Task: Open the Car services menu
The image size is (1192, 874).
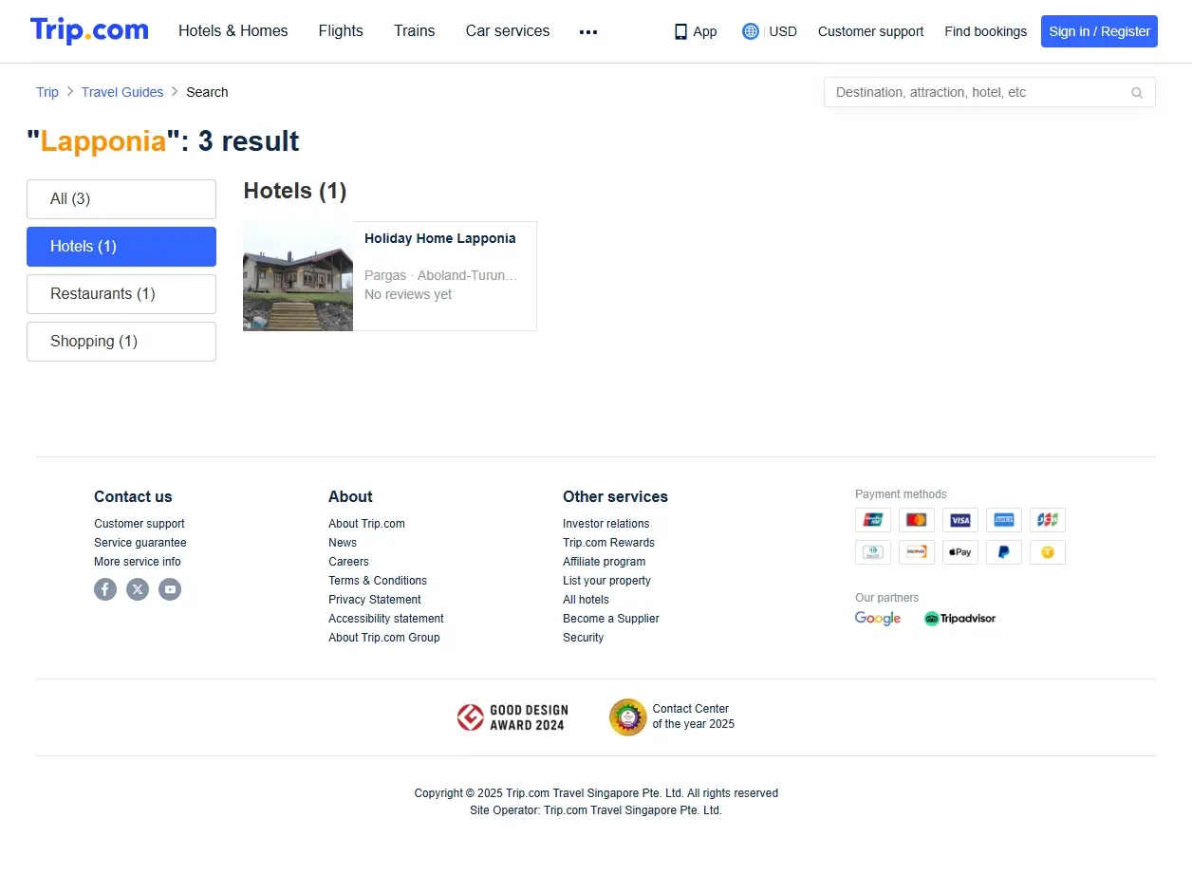Action: (508, 31)
